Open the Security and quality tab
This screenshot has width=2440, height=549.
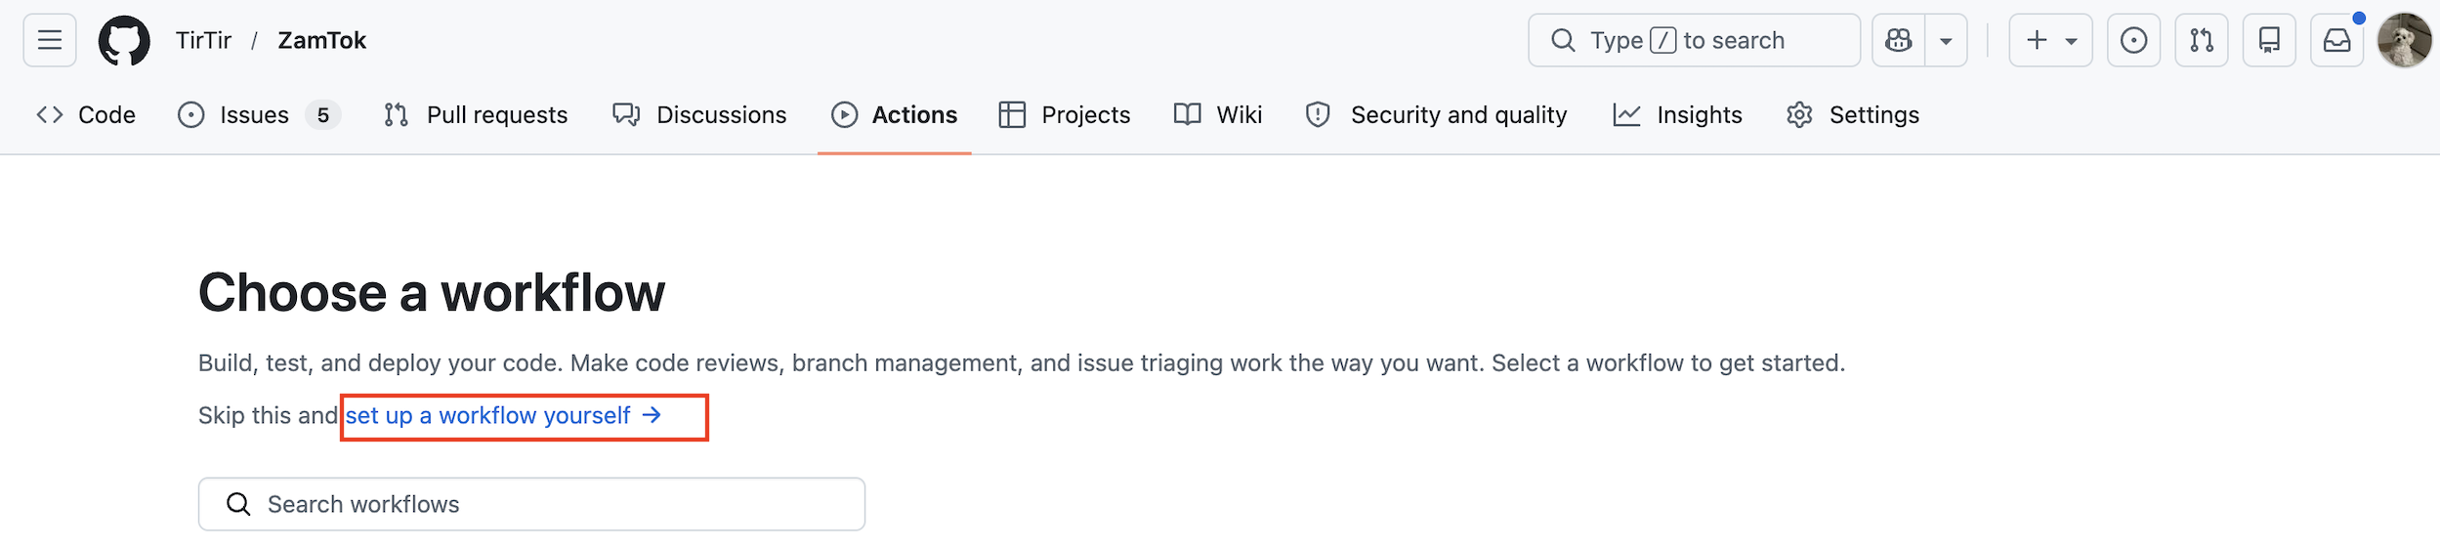point(1436,115)
